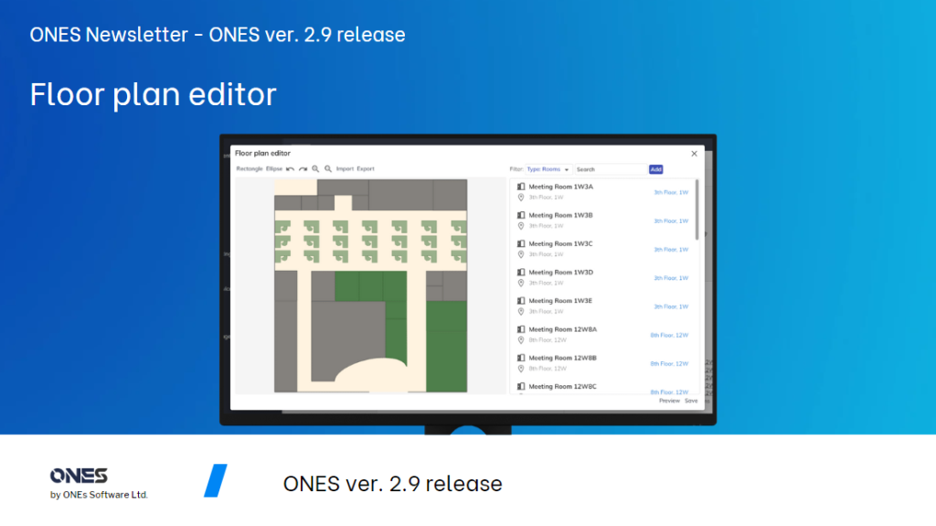Click location pin under Meeting Room 1W3E
Image resolution: width=936 pixels, height=526 pixels.
click(521, 311)
